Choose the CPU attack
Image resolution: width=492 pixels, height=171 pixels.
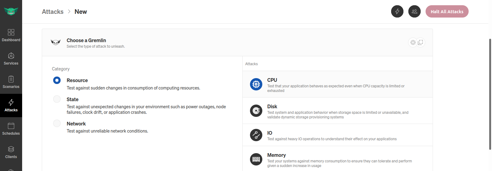coord(337,84)
